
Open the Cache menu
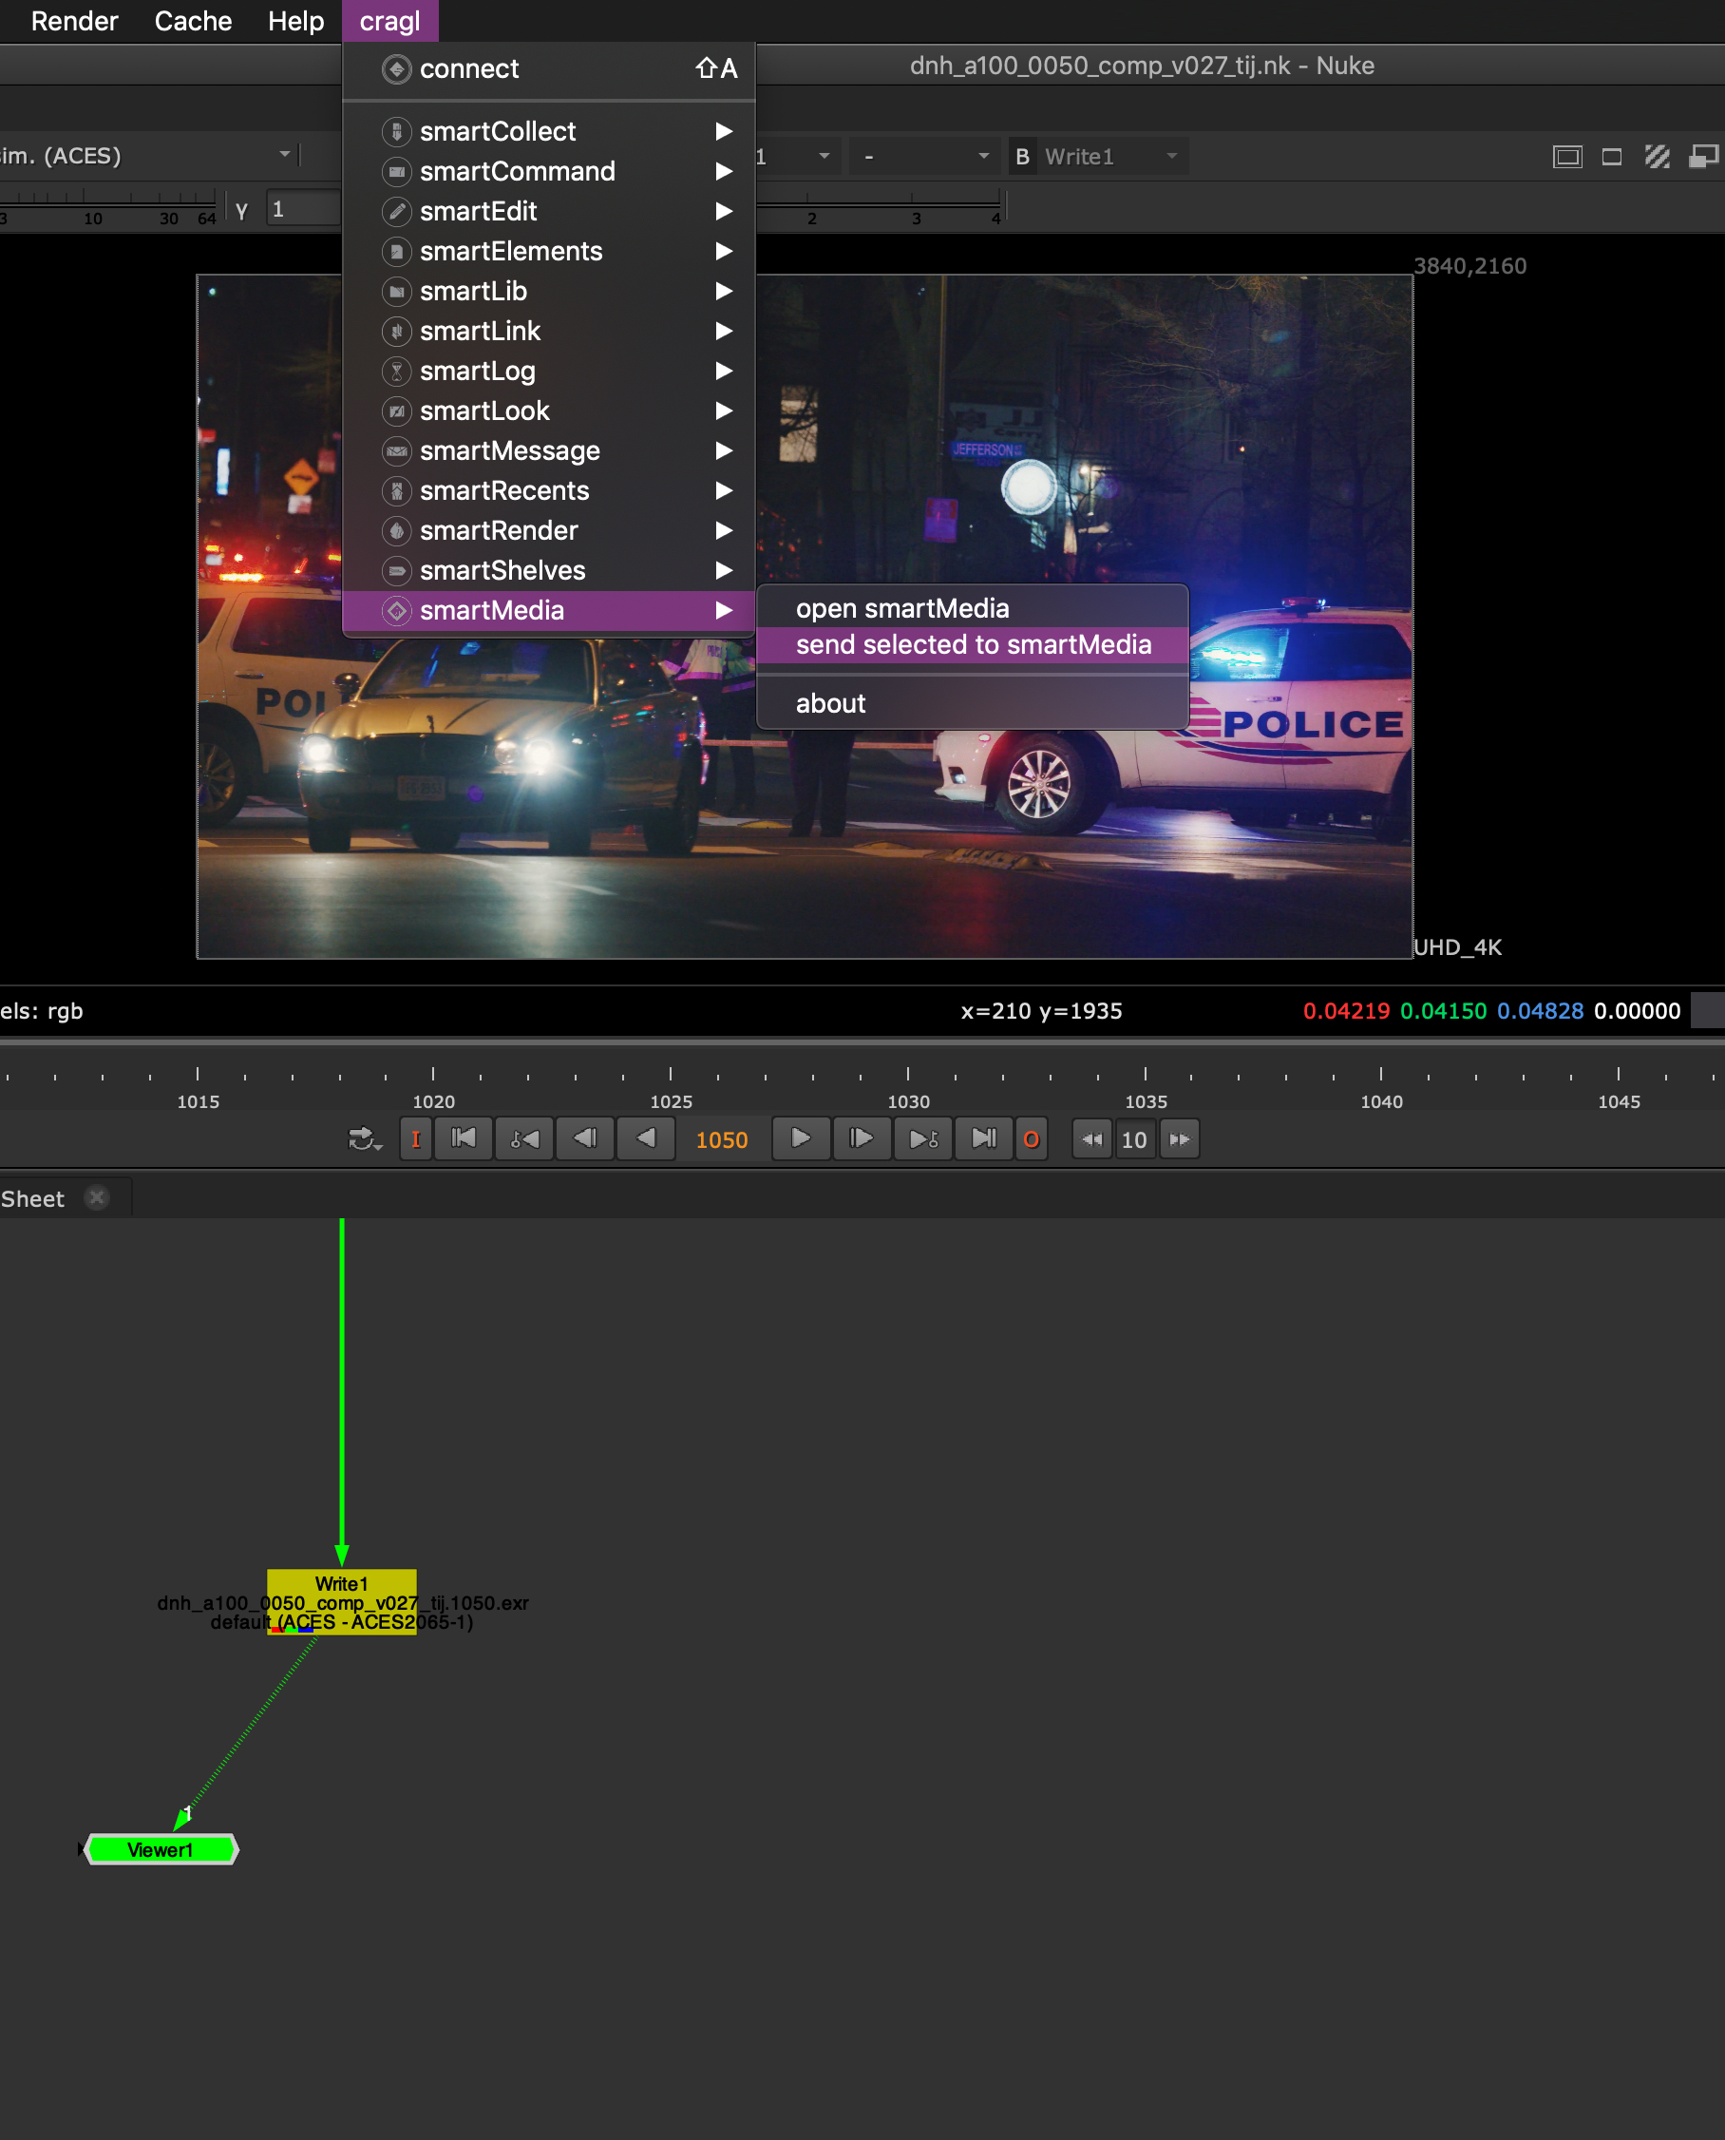[x=193, y=21]
